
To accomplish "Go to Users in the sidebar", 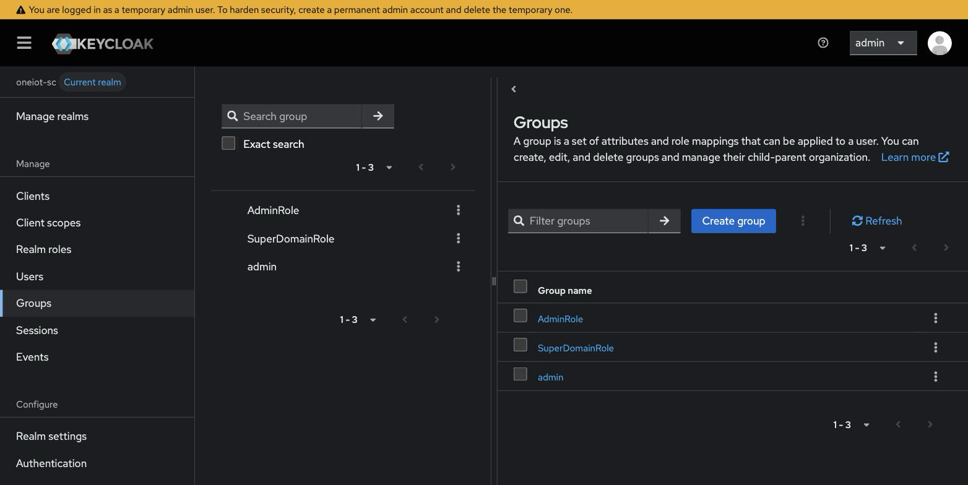I will click(x=30, y=277).
